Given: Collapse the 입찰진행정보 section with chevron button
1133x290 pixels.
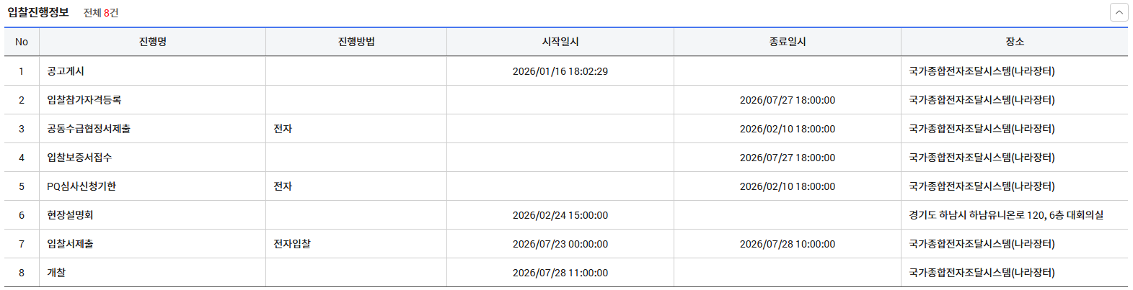Looking at the screenshot, I should point(1119,12).
